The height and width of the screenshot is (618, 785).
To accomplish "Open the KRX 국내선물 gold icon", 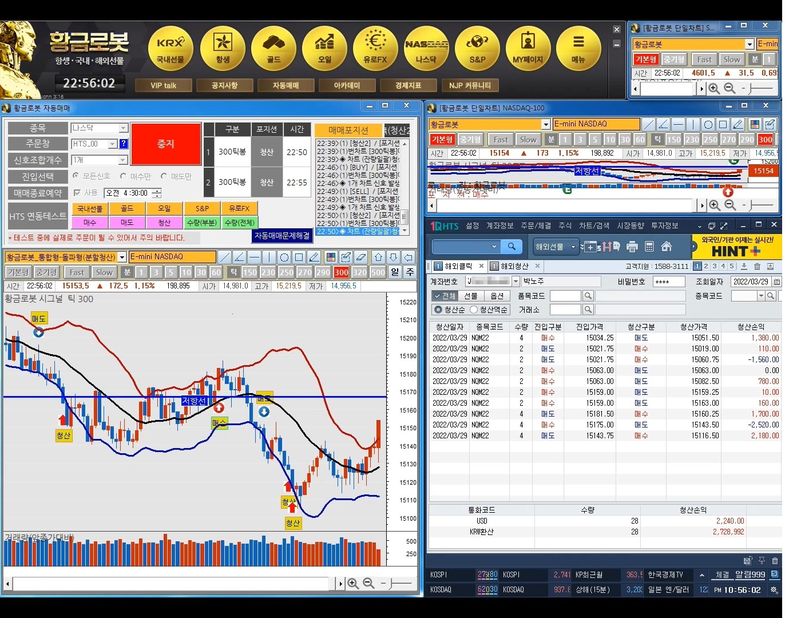I will click(x=171, y=49).
